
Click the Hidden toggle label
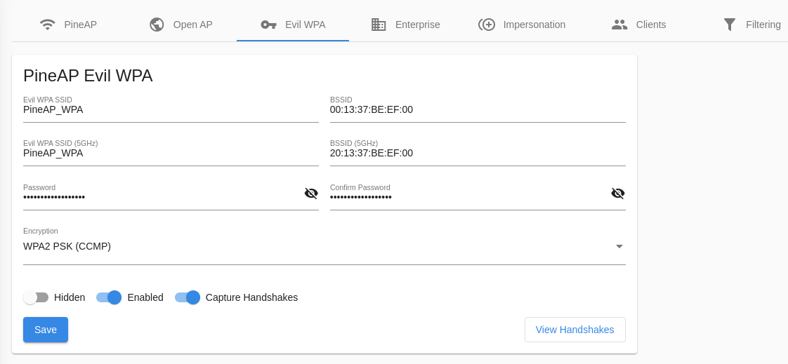pyautogui.click(x=70, y=297)
